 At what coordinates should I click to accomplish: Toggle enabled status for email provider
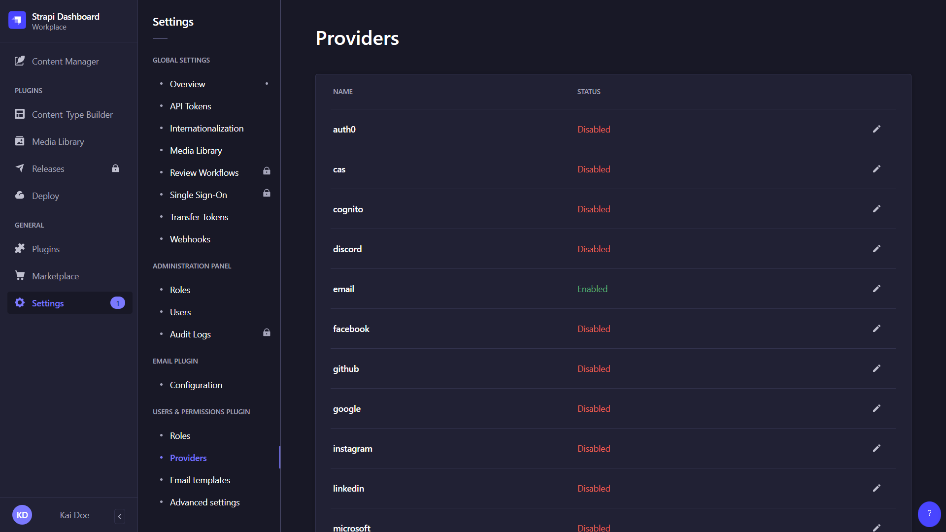click(x=877, y=288)
